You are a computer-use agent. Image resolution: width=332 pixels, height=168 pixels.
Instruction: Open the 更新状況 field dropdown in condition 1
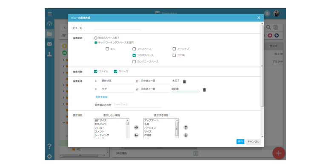coord(117,81)
